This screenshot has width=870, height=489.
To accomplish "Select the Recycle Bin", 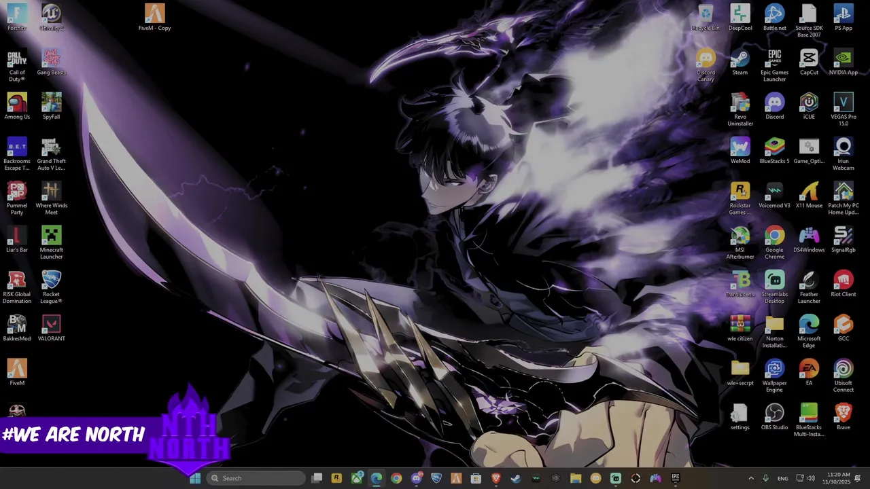I will [706, 17].
